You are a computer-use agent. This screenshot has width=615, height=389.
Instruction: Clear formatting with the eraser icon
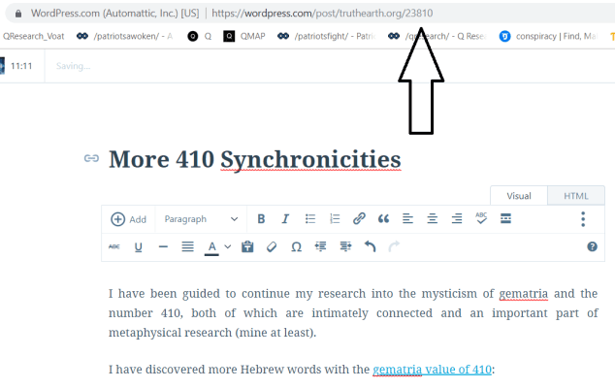272,247
